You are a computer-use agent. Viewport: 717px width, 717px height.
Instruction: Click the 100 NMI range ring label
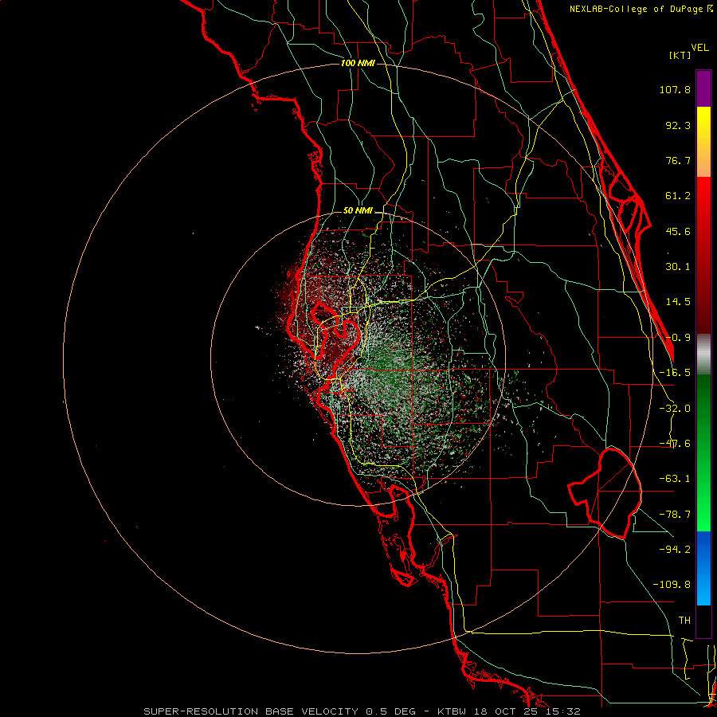point(358,63)
